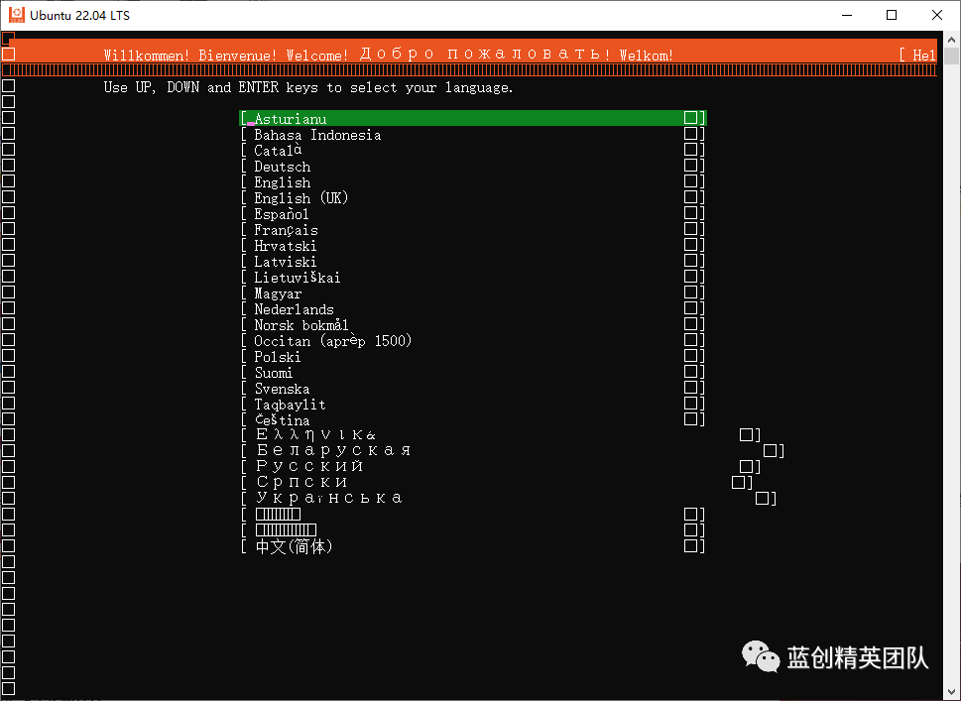
Task: Select Bahasa Indonesia from the language list
Action: (x=472, y=134)
